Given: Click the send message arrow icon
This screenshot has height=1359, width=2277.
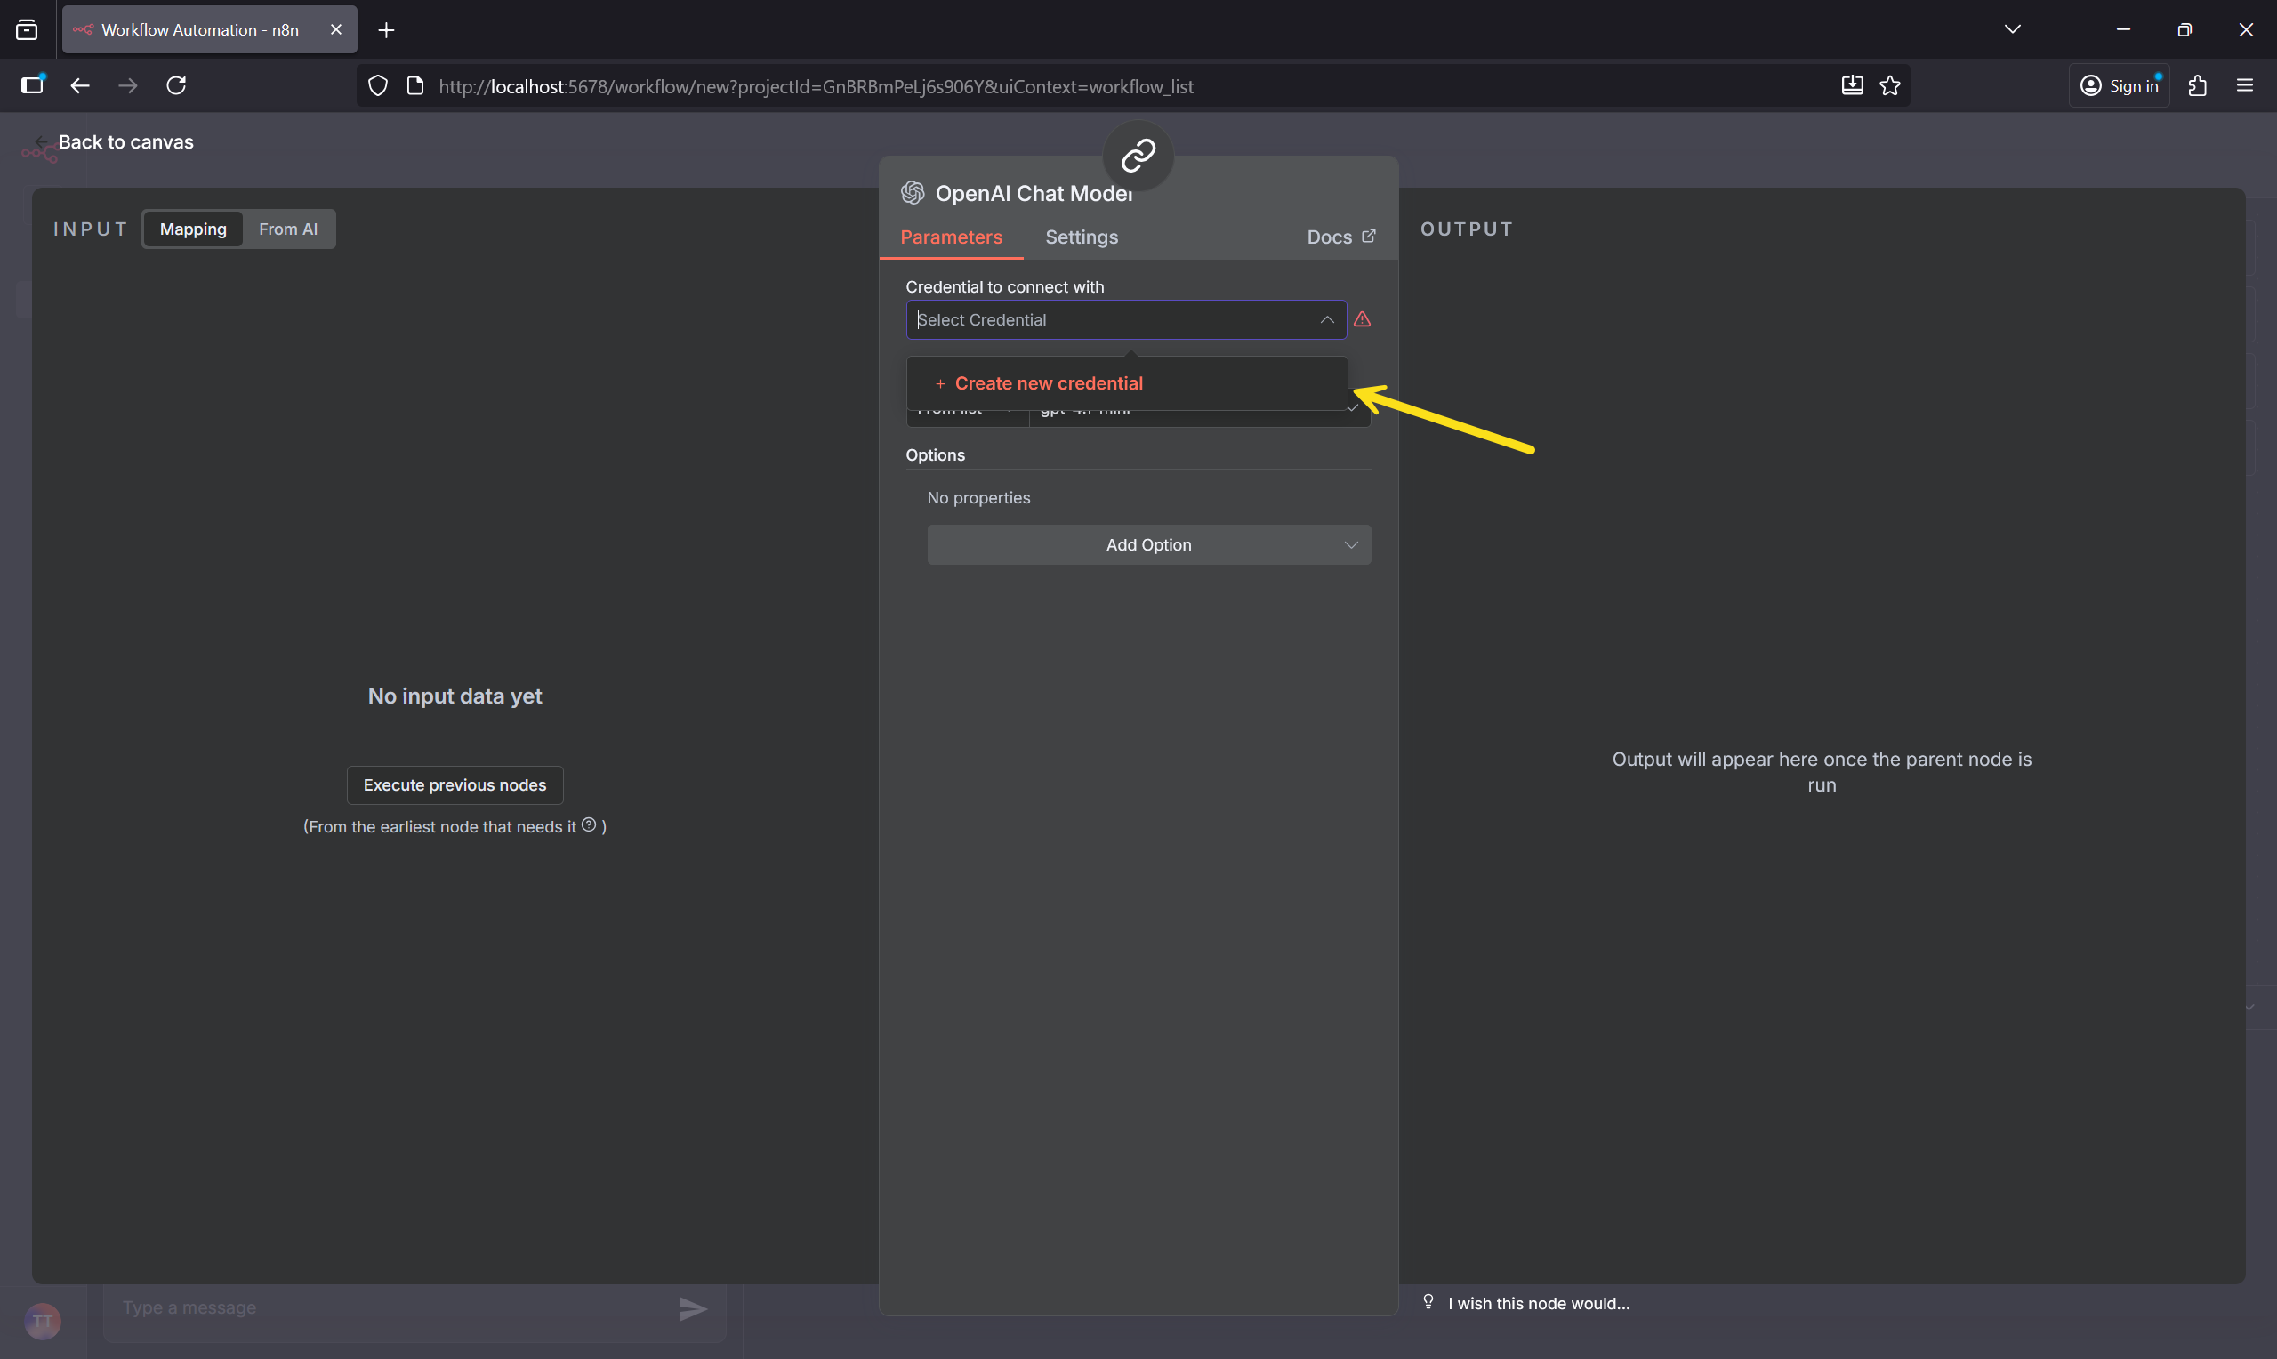Looking at the screenshot, I should pyautogui.click(x=693, y=1308).
